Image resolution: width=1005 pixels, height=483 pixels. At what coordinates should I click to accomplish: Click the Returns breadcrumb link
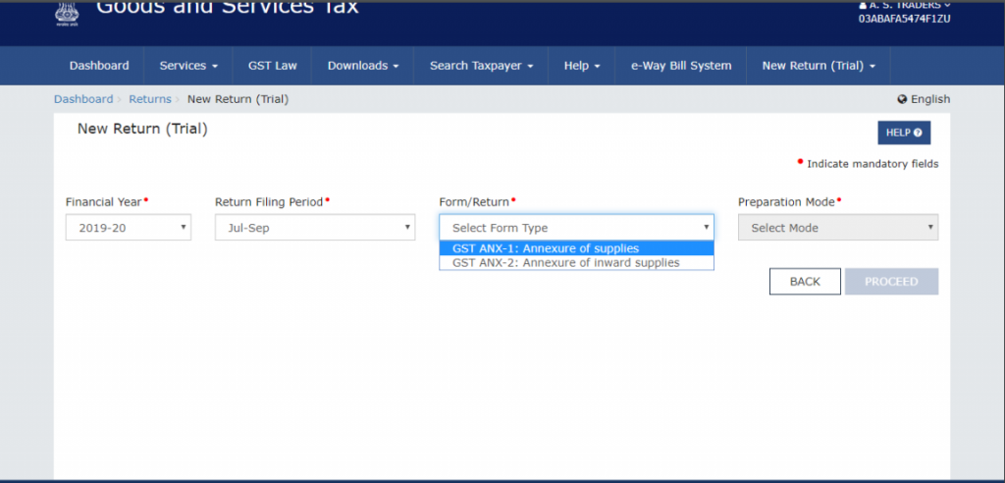150,99
